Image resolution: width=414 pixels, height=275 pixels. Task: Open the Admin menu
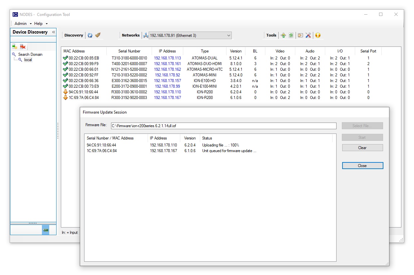19,23
